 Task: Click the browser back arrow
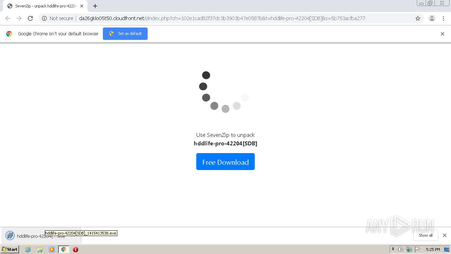coord(8,18)
